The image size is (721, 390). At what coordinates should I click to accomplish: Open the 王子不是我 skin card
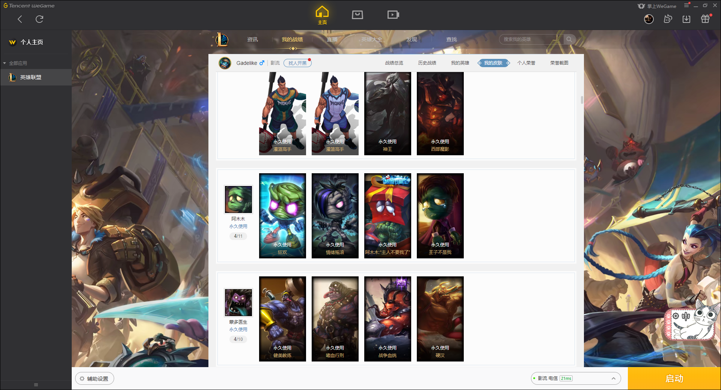440,216
